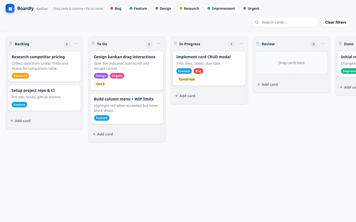Open the Research competitor pricing card
This screenshot has height=222, width=356.
point(44,66)
